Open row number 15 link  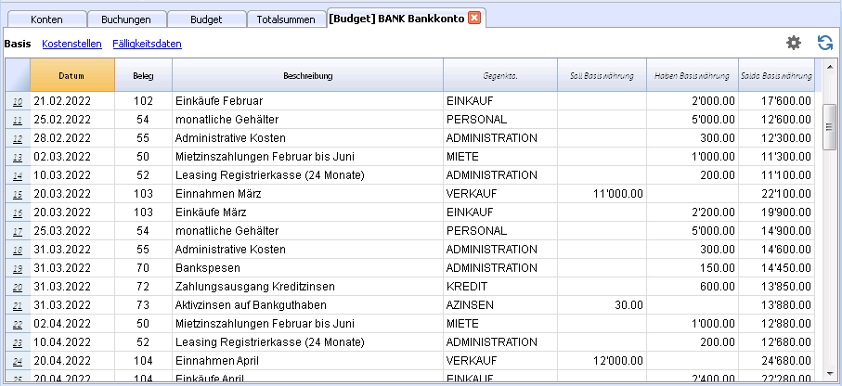18,194
